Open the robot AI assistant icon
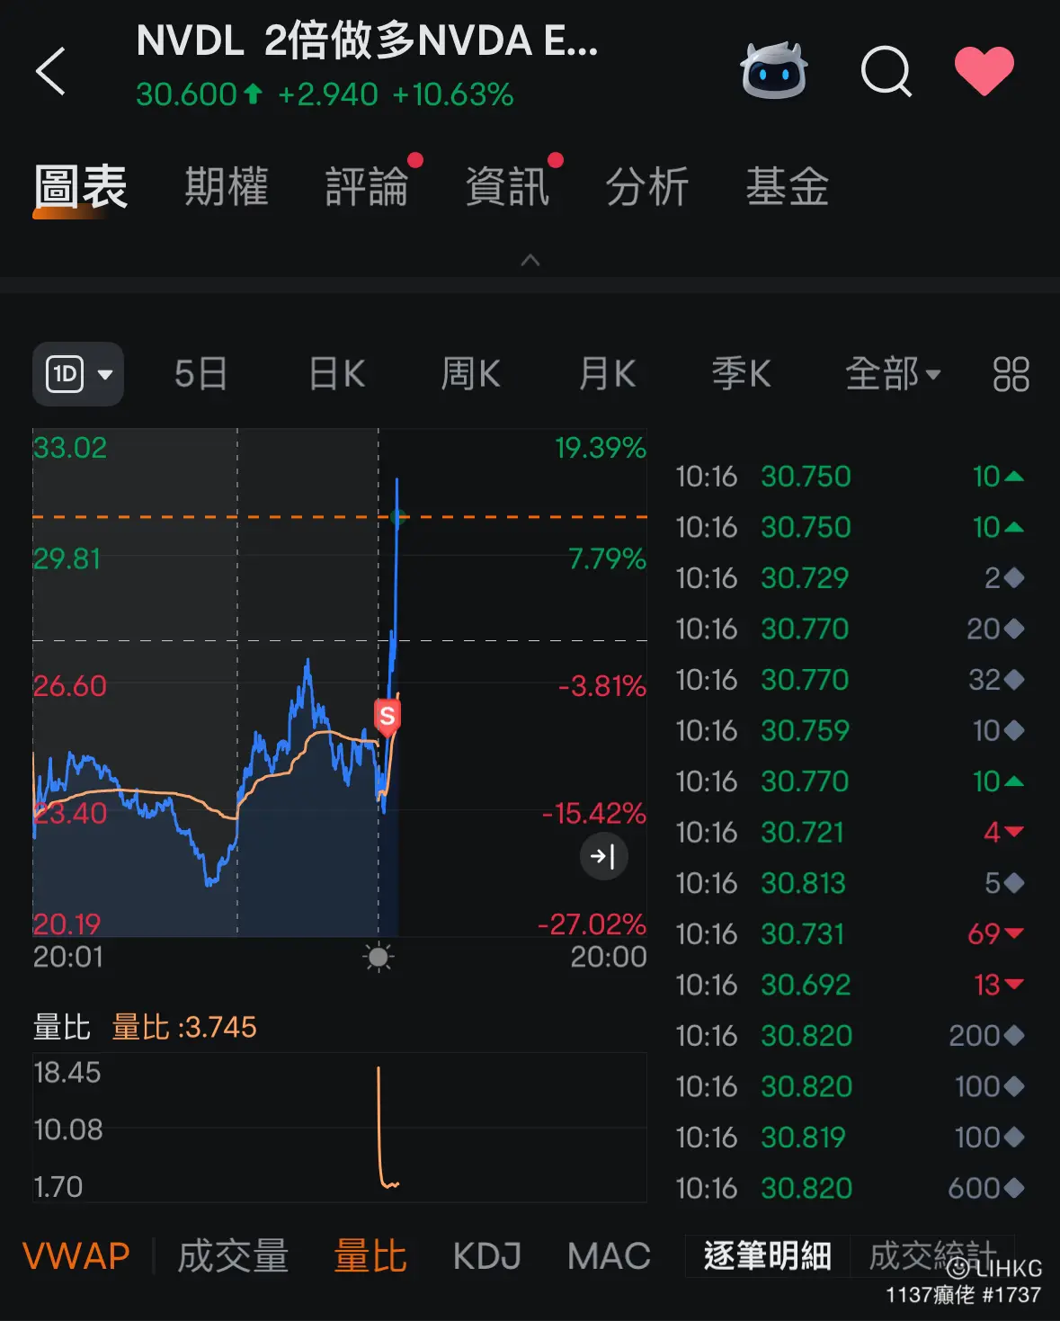The width and height of the screenshot is (1060, 1321). coord(774,70)
